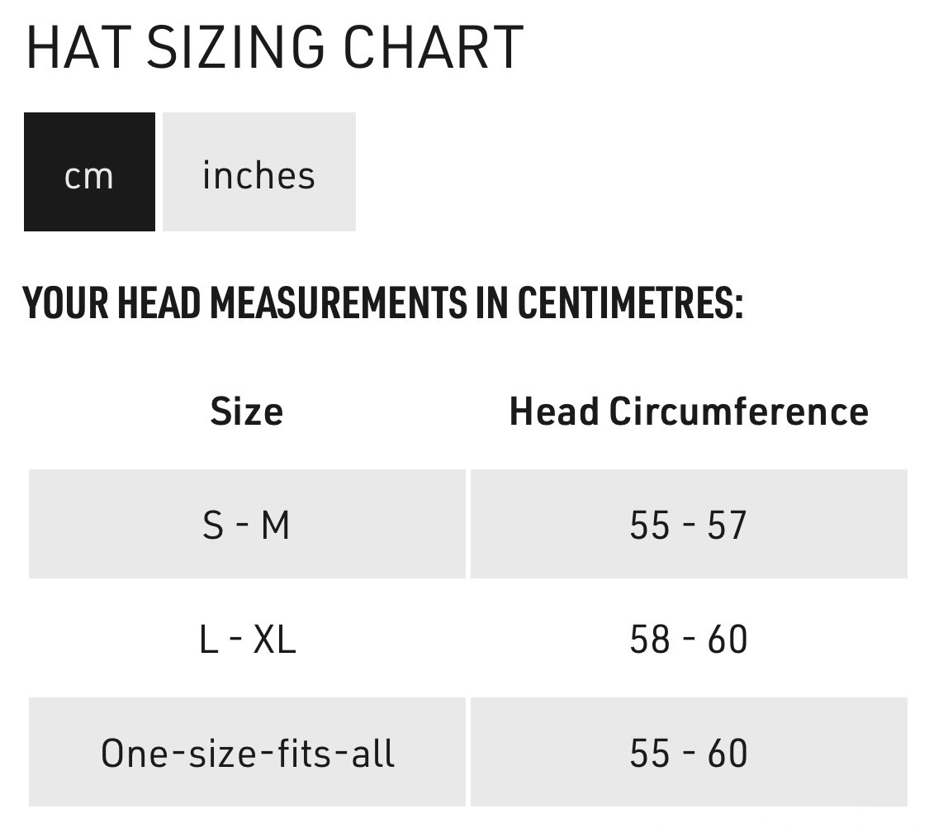Select the Size column header
The image size is (929, 833).
pos(246,411)
